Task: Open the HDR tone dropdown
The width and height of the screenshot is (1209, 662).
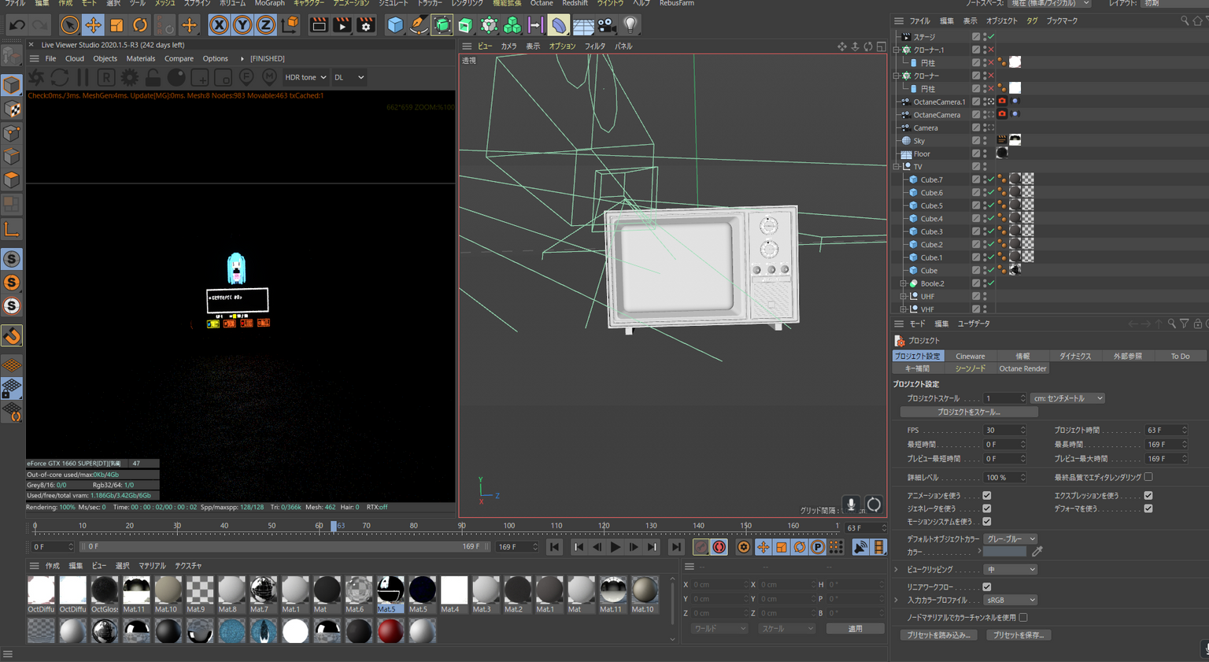Action: [305, 77]
